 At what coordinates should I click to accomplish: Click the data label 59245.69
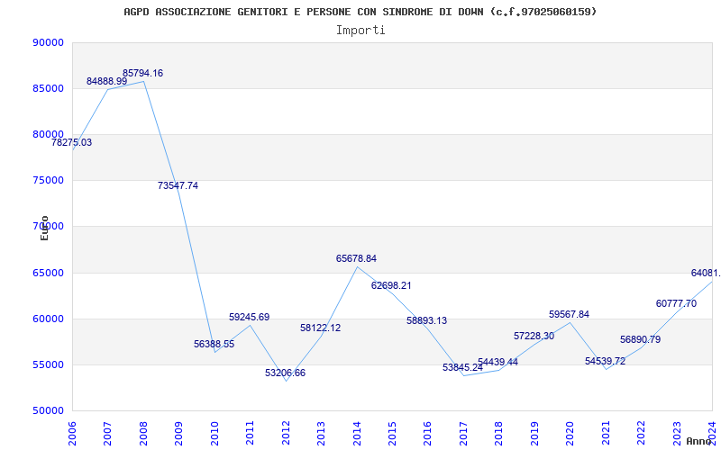[250, 318]
